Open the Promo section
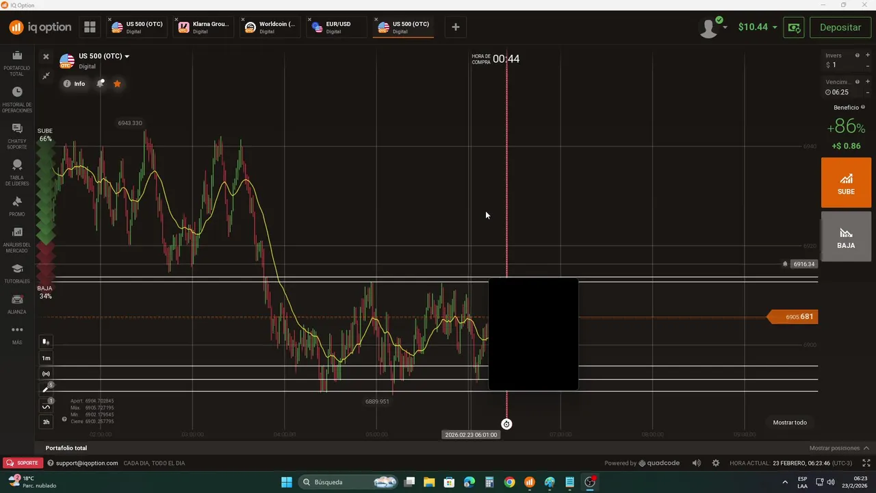 [x=17, y=206]
